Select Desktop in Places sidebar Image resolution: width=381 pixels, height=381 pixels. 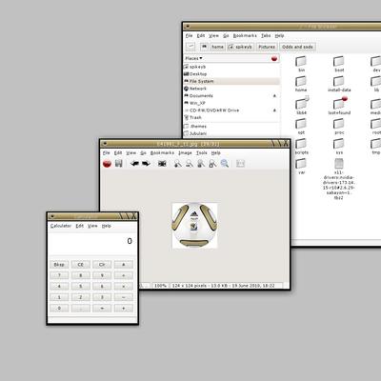[x=231, y=74]
